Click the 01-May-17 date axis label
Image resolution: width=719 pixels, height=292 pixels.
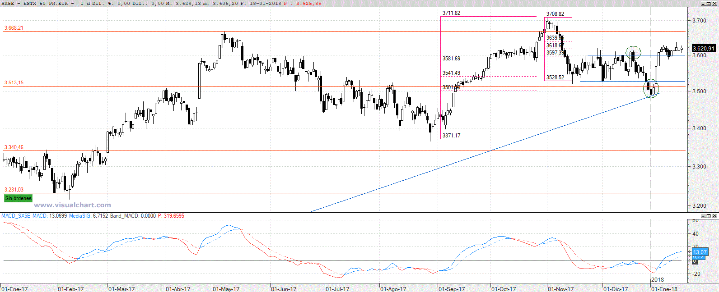click(226, 289)
